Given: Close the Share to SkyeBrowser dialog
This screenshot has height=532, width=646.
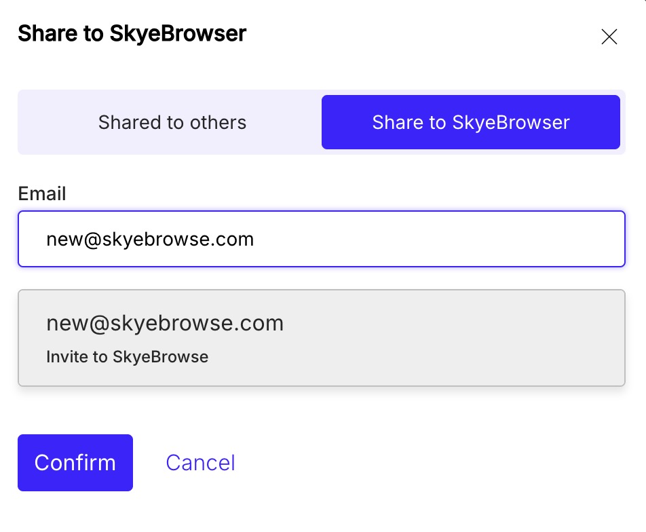Looking at the screenshot, I should point(609,37).
